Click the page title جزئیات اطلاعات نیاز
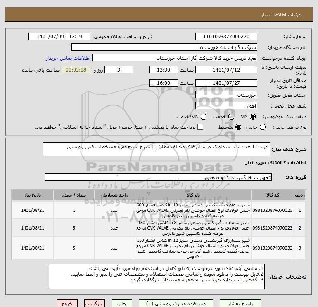Image resolution: width=318 pixels, height=307 pixels. [x=282, y=15]
